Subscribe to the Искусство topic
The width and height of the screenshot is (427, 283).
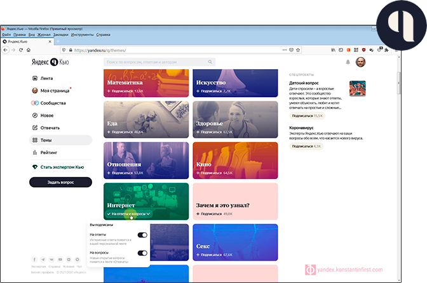coord(213,91)
